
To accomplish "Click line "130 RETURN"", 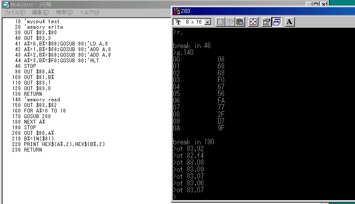I will [27, 94].
